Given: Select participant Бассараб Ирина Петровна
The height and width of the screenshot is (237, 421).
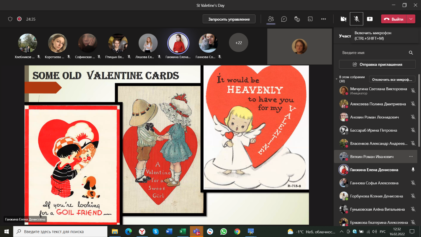Looking at the screenshot, I should pos(373,130).
